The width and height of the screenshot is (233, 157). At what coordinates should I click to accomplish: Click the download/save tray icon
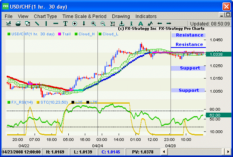tap(122, 24)
